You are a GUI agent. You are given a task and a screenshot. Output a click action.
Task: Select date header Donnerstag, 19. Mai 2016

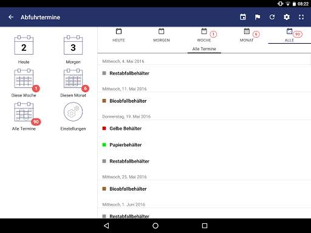click(x=126, y=116)
